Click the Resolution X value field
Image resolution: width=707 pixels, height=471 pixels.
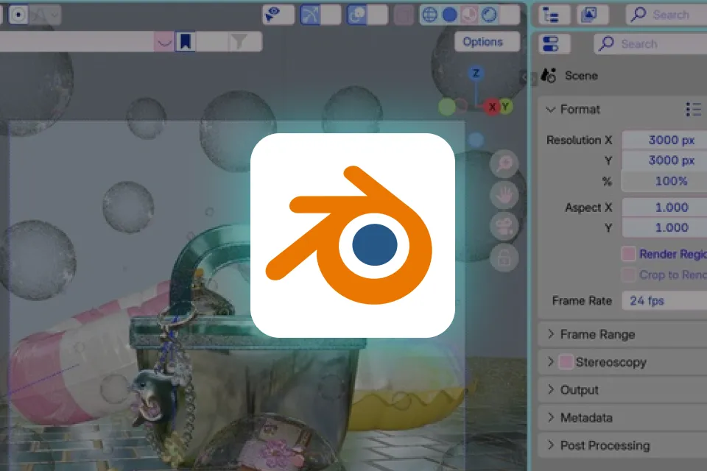point(664,140)
